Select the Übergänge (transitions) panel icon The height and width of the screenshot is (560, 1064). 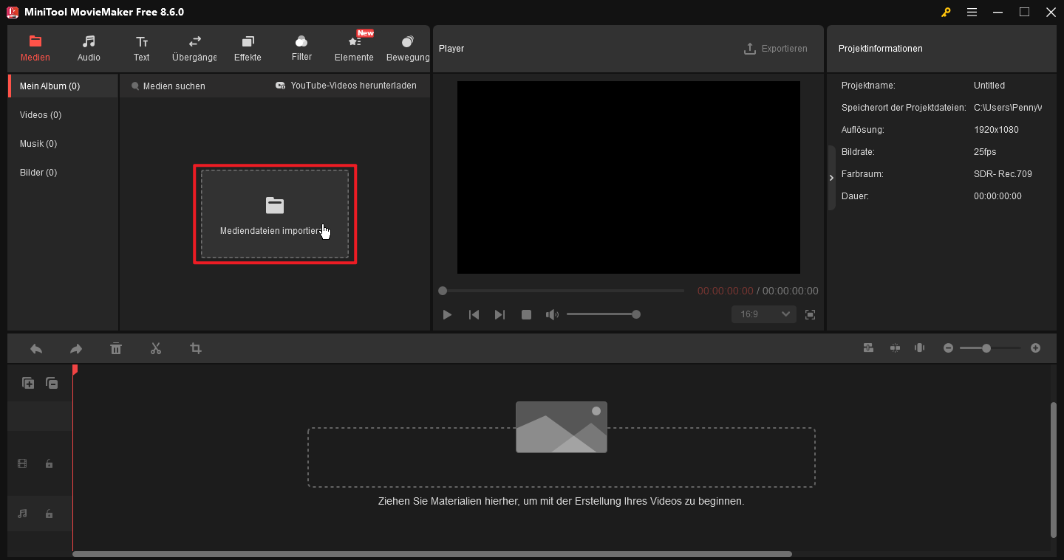[194, 48]
